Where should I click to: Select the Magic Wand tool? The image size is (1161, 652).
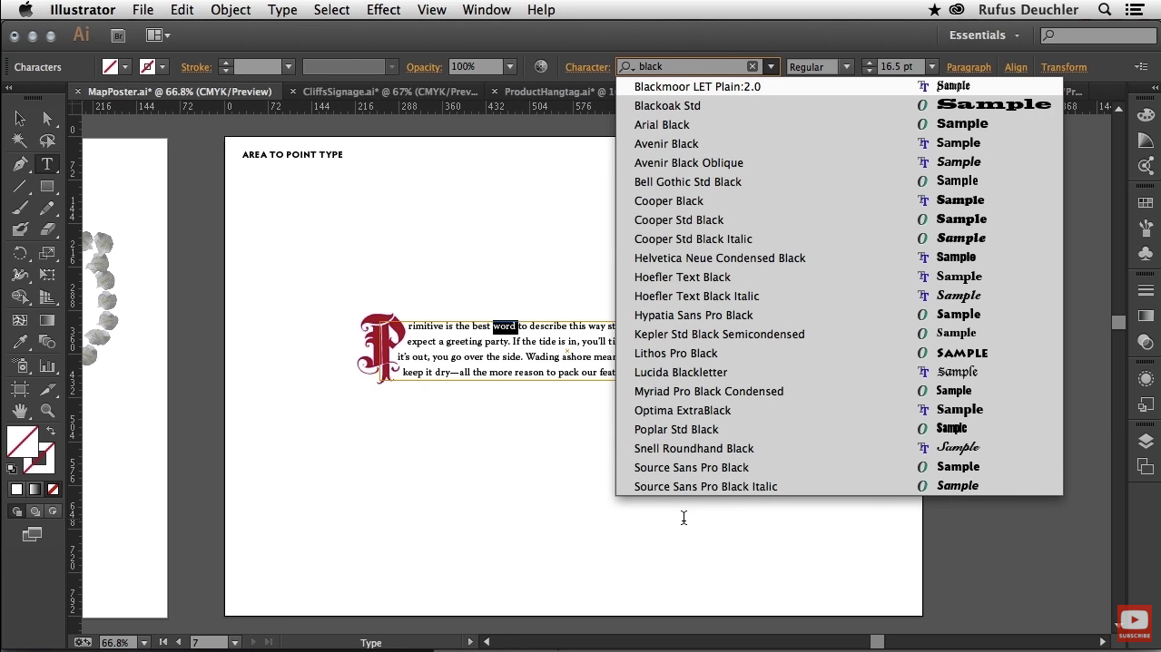[20, 141]
